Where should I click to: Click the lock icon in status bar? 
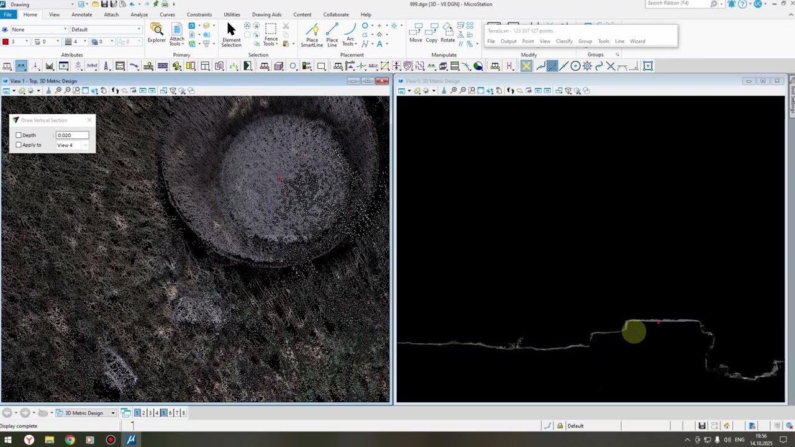click(560, 426)
